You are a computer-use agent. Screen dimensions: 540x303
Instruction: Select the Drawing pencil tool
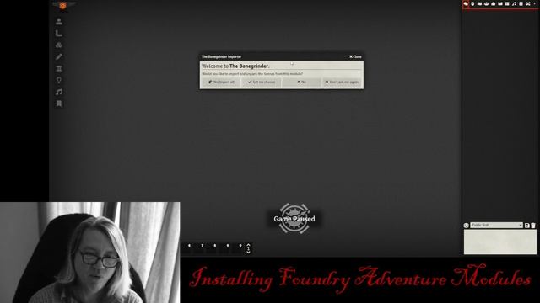pos(59,56)
